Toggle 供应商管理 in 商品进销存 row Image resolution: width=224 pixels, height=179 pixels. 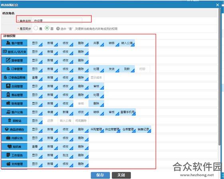click(112, 129)
